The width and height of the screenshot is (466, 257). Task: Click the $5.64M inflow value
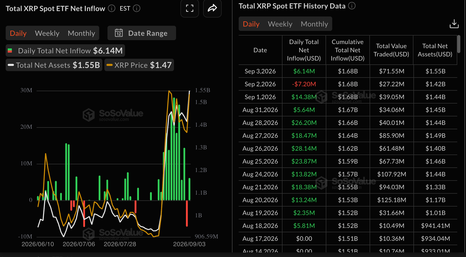[x=304, y=110]
